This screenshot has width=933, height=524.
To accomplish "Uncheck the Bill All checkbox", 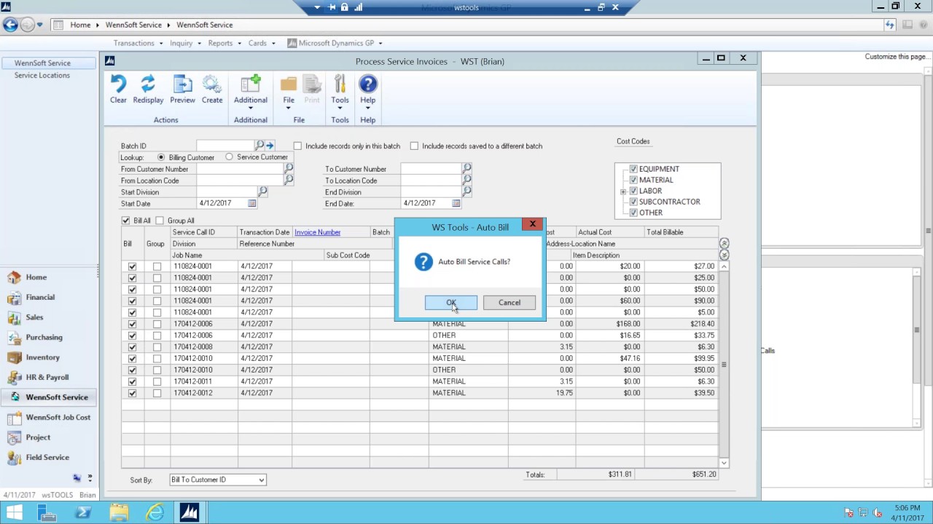I will pos(125,221).
